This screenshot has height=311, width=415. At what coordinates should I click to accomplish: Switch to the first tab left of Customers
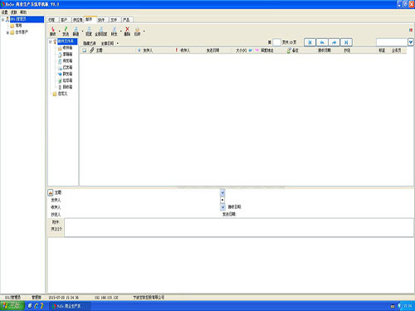52,20
